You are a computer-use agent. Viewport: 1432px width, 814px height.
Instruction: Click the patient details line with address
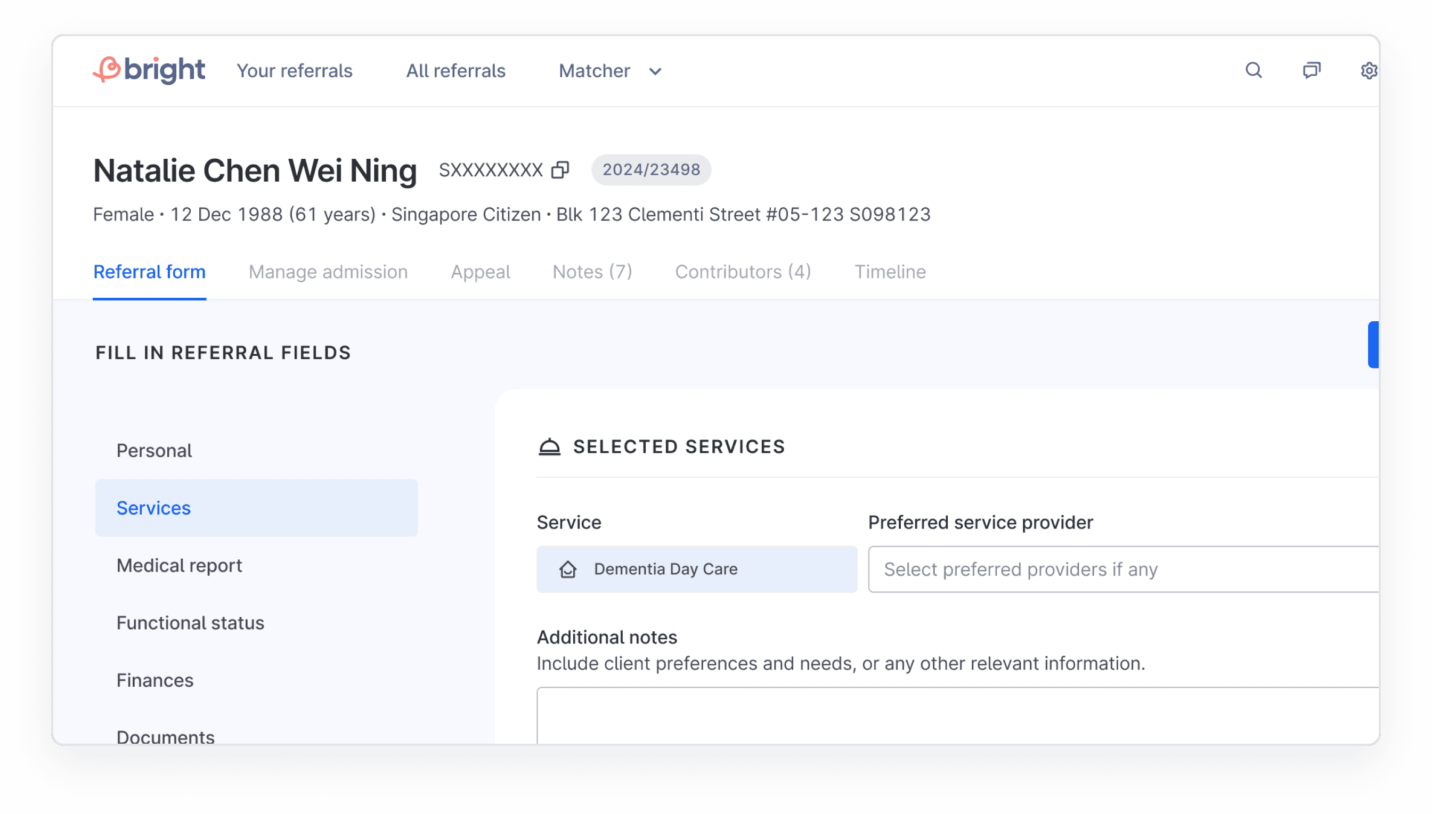pyautogui.click(x=511, y=215)
